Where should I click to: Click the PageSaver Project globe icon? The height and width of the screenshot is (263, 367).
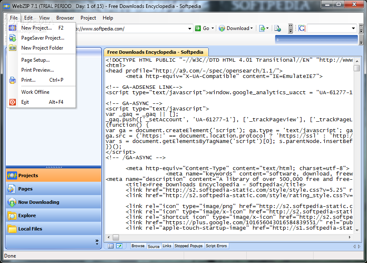point(13,38)
